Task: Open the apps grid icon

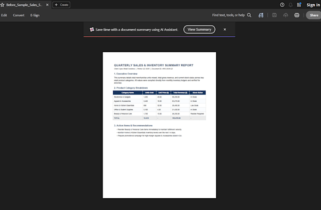Action: coord(299,5)
